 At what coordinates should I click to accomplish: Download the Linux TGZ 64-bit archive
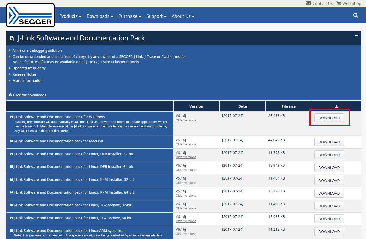329,219
